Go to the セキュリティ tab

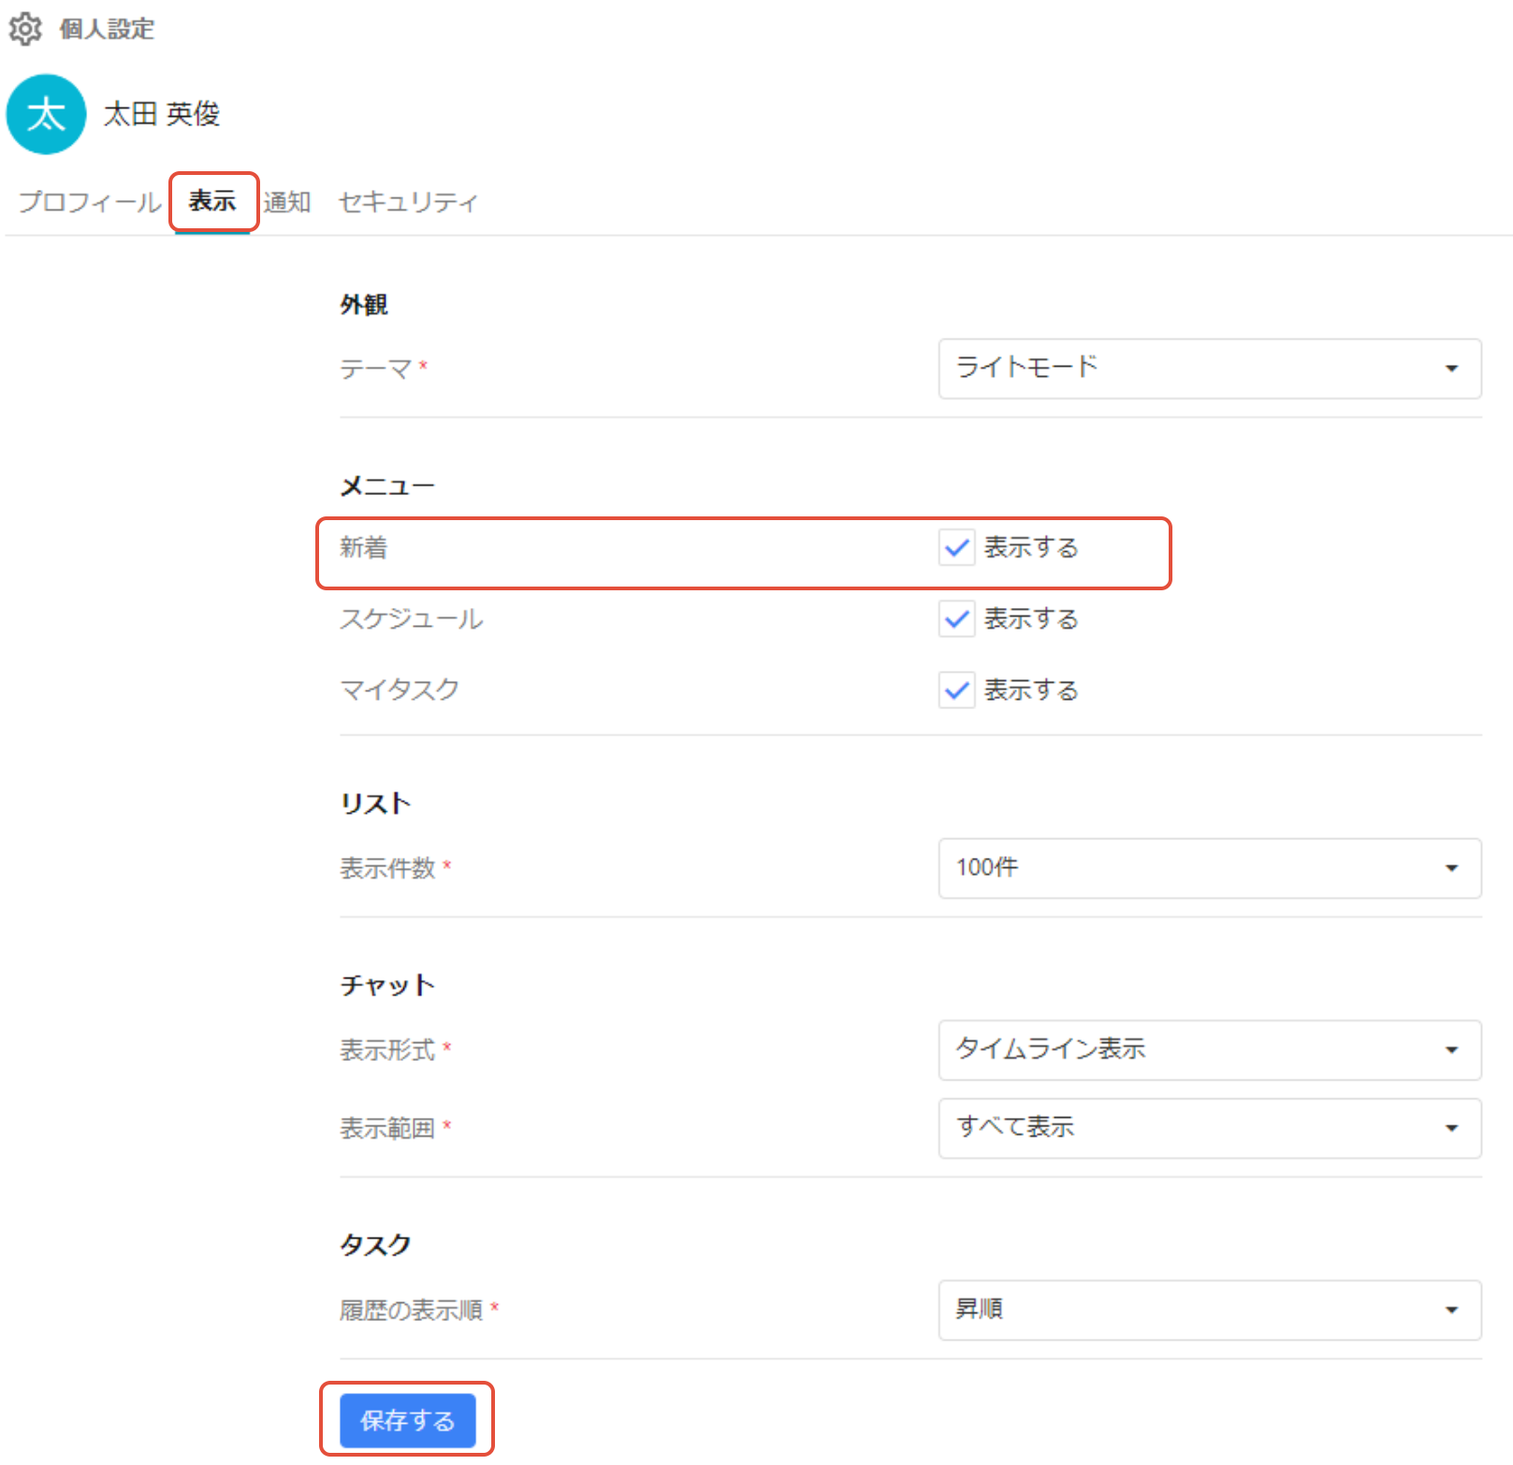[408, 202]
